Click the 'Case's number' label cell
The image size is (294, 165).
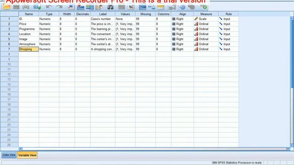(103, 19)
